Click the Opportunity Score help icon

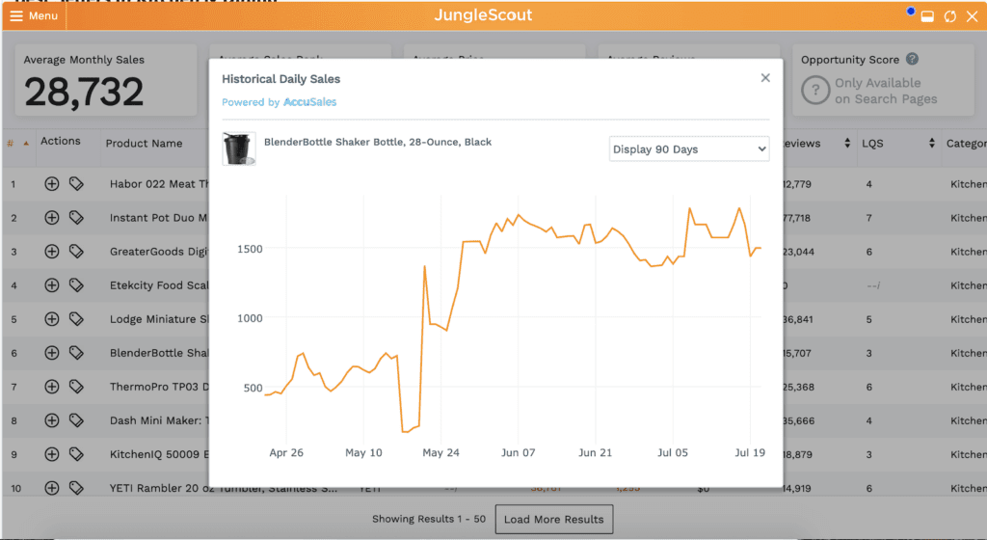point(912,60)
